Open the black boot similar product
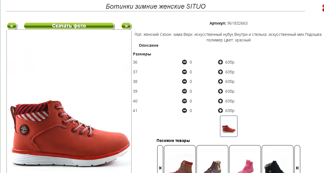Image resolution: width=324 pixels, height=173 pixels. 278,159
